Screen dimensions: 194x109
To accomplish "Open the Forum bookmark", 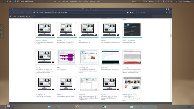I will [21, 16].
